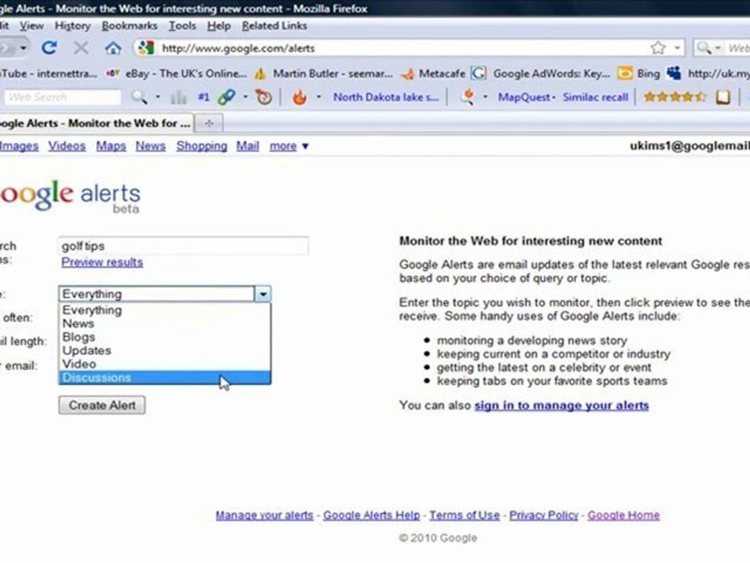Open the History menu
The height and width of the screenshot is (563, 750).
tap(72, 26)
